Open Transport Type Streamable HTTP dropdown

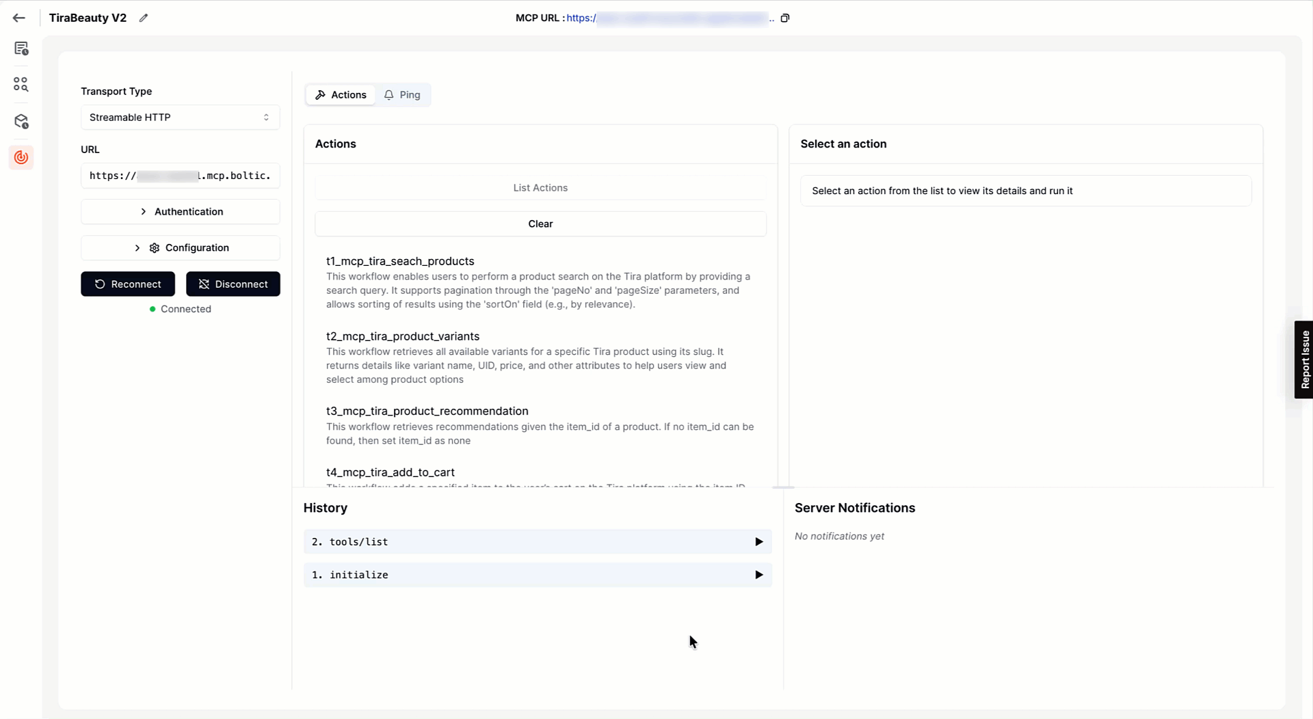pyautogui.click(x=181, y=118)
